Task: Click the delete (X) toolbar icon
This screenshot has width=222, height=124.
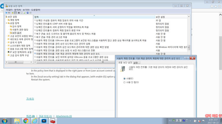Action: click(x=19, y=13)
